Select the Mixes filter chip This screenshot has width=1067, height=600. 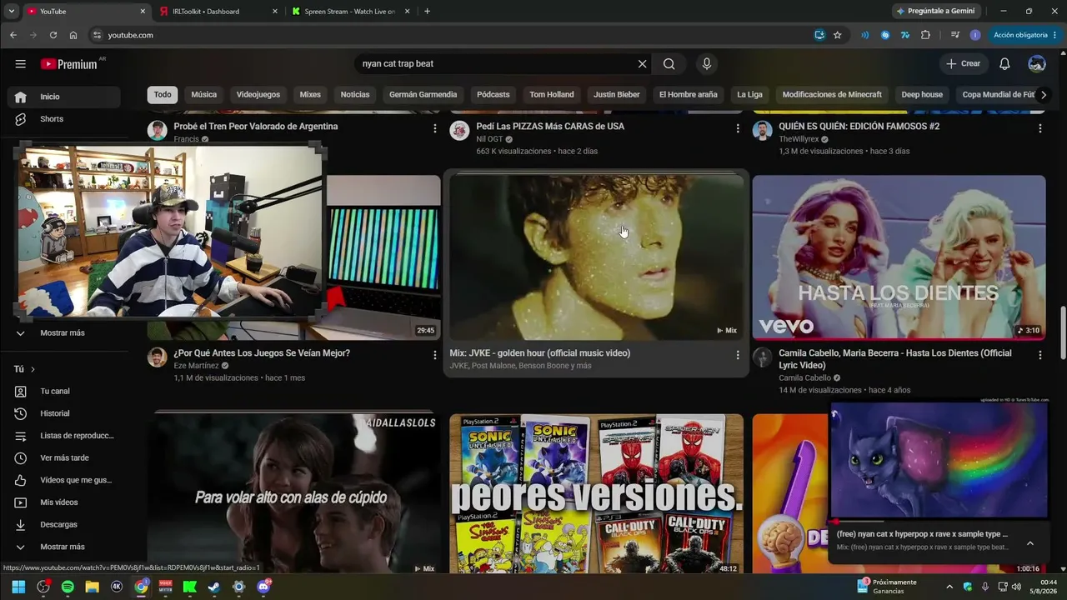click(x=310, y=95)
